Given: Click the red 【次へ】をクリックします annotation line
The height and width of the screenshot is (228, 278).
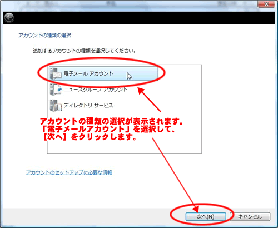Looking at the screenshot, I should [x=89, y=137].
